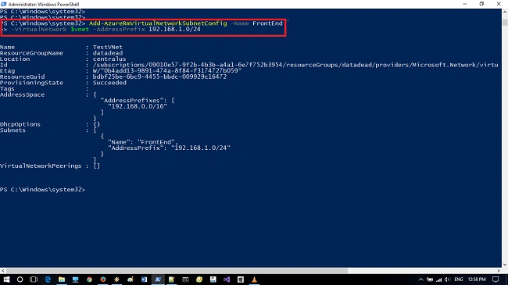Click the volume speaker tray icon
This screenshot has height=285, width=508.
click(447, 280)
